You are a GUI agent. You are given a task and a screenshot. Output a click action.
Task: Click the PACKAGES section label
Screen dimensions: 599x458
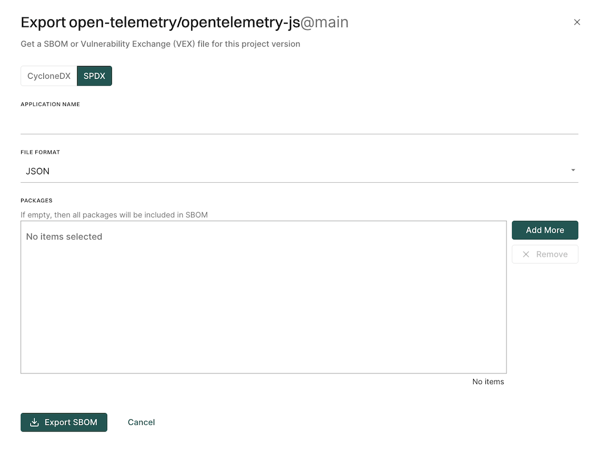(36, 201)
